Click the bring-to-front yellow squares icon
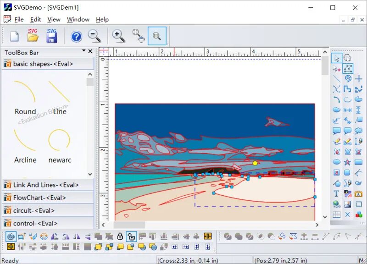 click(x=98, y=247)
